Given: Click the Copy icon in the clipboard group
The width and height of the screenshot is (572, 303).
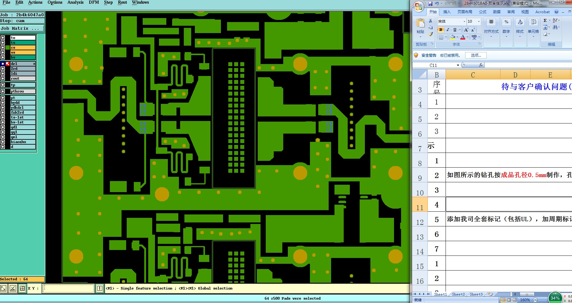Looking at the screenshot, I should click(431, 27).
